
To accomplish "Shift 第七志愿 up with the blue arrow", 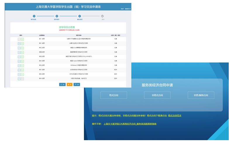I will (x=19, y=65).
